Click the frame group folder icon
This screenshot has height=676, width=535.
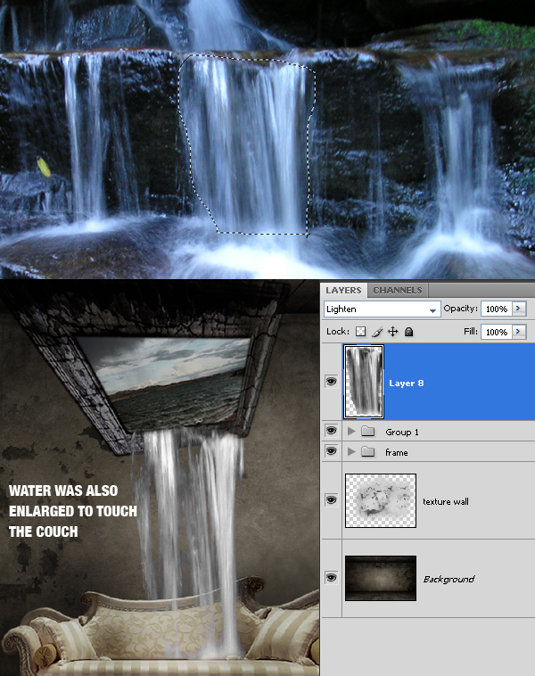368,452
